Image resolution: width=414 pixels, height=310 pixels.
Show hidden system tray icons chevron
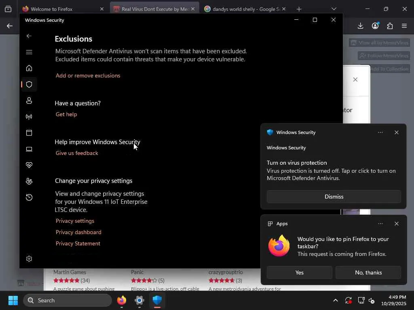335,300
